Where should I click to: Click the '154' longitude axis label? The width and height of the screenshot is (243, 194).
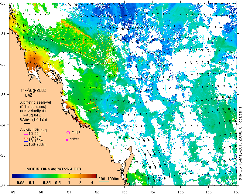[152, 192]
